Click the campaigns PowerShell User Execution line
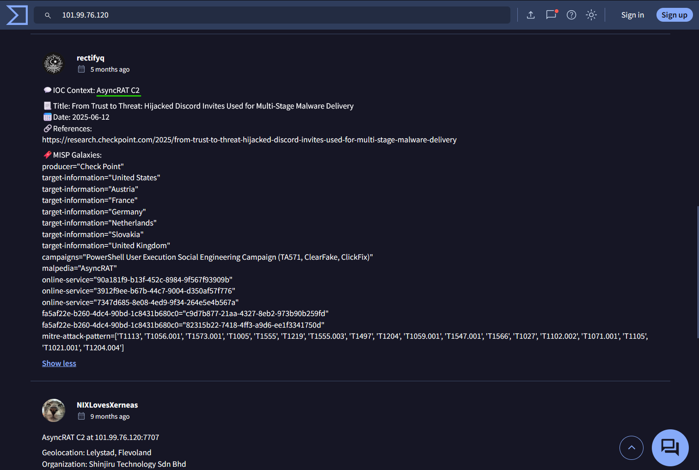699x470 pixels. pyautogui.click(x=208, y=257)
